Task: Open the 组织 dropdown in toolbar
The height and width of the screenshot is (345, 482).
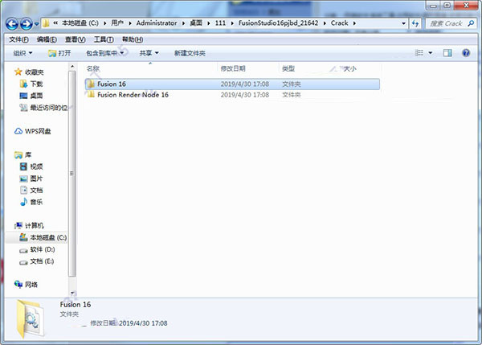Action: pyautogui.click(x=22, y=53)
